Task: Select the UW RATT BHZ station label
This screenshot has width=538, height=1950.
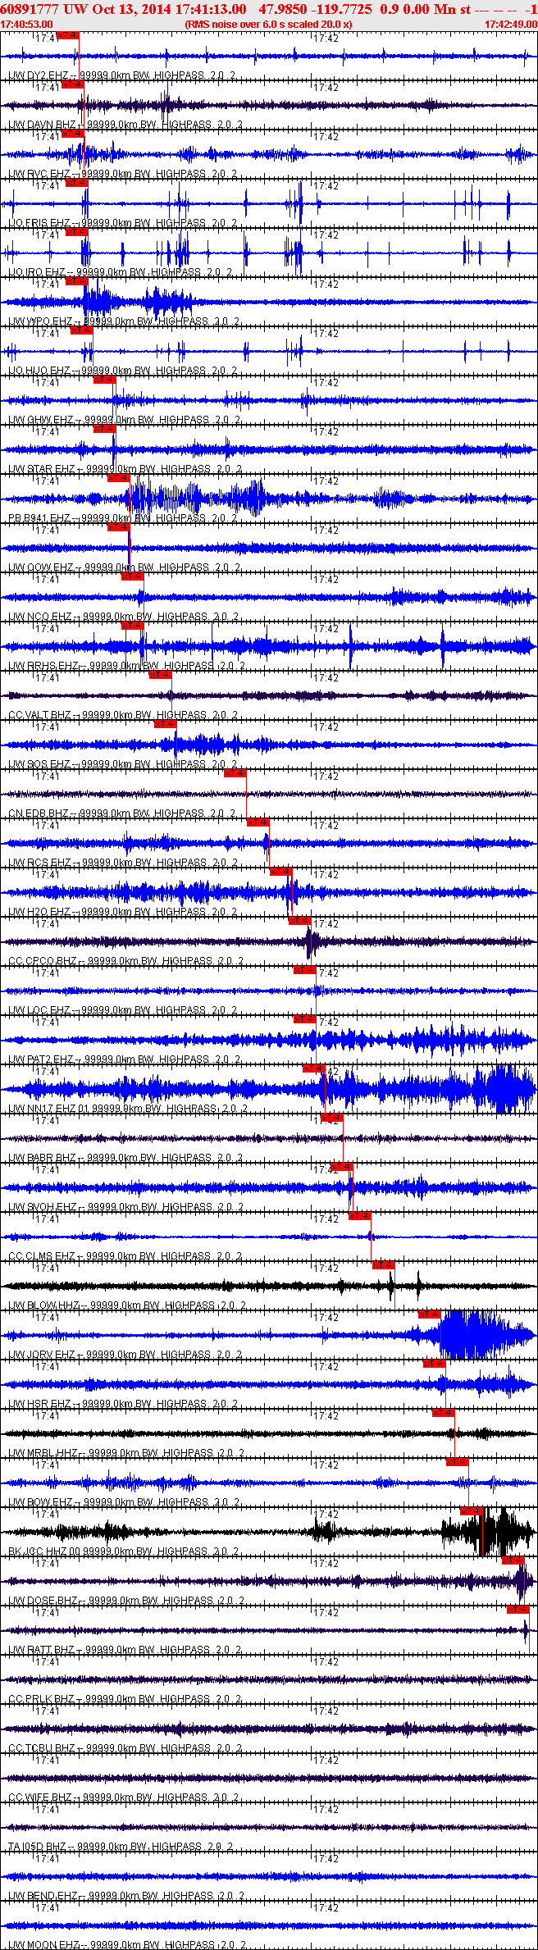Action: tap(42, 1650)
